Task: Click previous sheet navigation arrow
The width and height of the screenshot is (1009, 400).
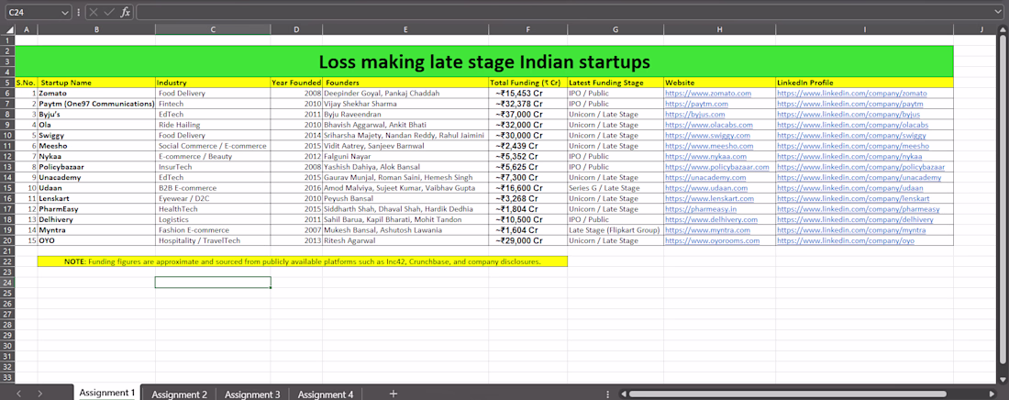Action: (x=18, y=394)
